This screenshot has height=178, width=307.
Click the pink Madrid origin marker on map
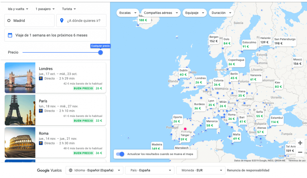click(x=185, y=129)
